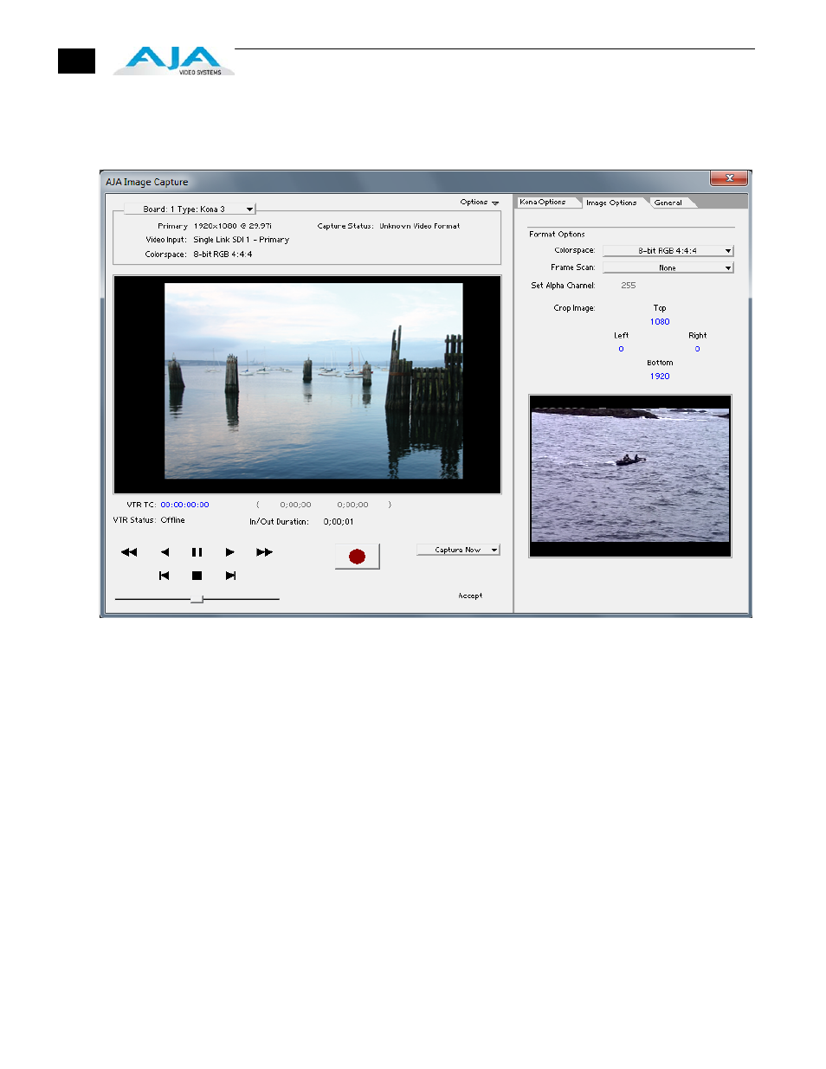Click the red record capture button
826x1069 pixels.
coord(357,557)
